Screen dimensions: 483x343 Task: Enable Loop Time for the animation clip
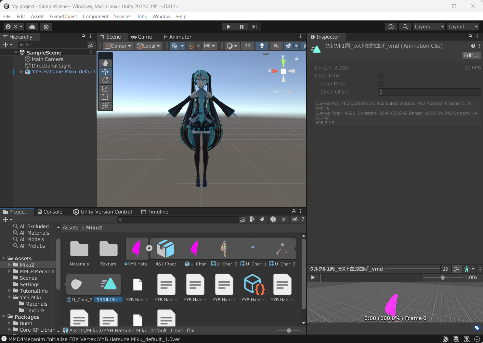point(381,75)
